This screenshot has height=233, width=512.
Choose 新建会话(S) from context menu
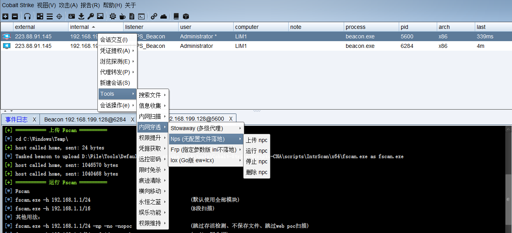point(117,83)
